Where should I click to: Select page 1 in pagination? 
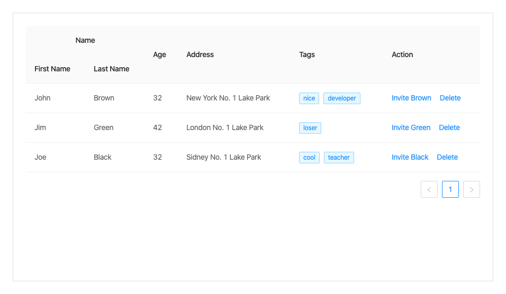click(x=450, y=189)
